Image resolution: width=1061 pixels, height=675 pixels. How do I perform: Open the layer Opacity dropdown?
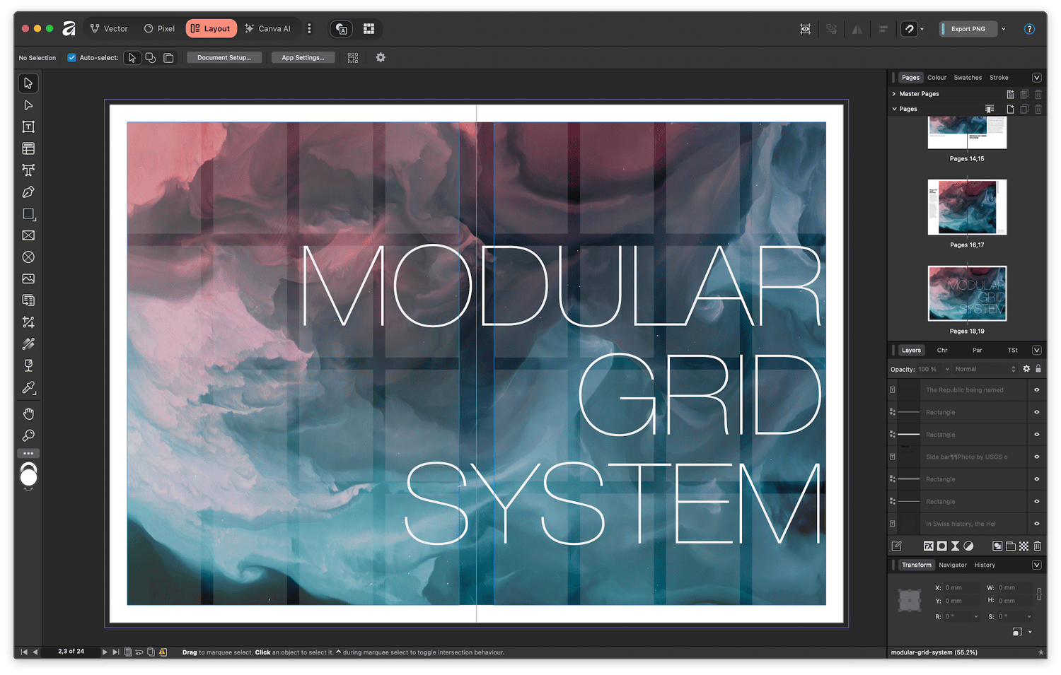(x=947, y=369)
